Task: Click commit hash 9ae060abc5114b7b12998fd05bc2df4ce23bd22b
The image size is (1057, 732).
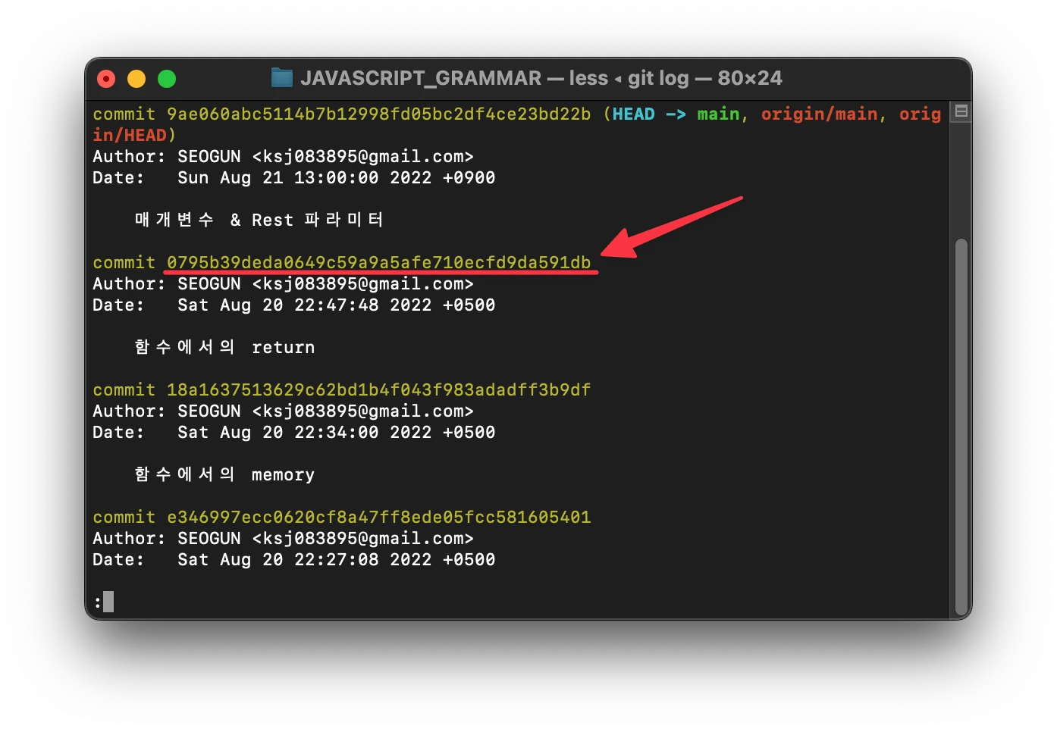Action: (378, 114)
